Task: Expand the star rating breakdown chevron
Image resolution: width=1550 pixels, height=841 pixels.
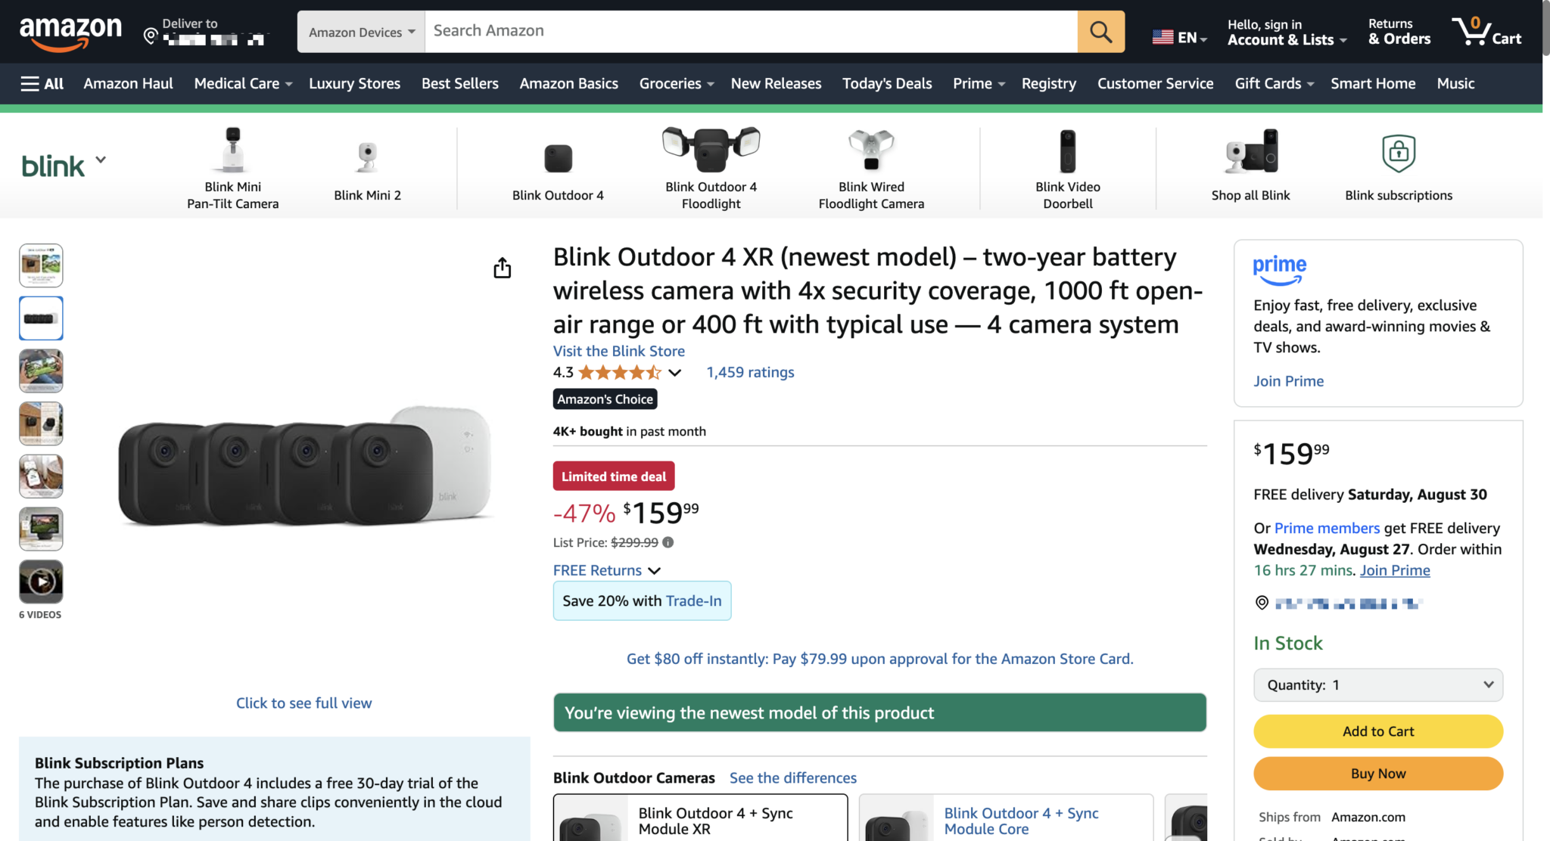Action: 676,373
